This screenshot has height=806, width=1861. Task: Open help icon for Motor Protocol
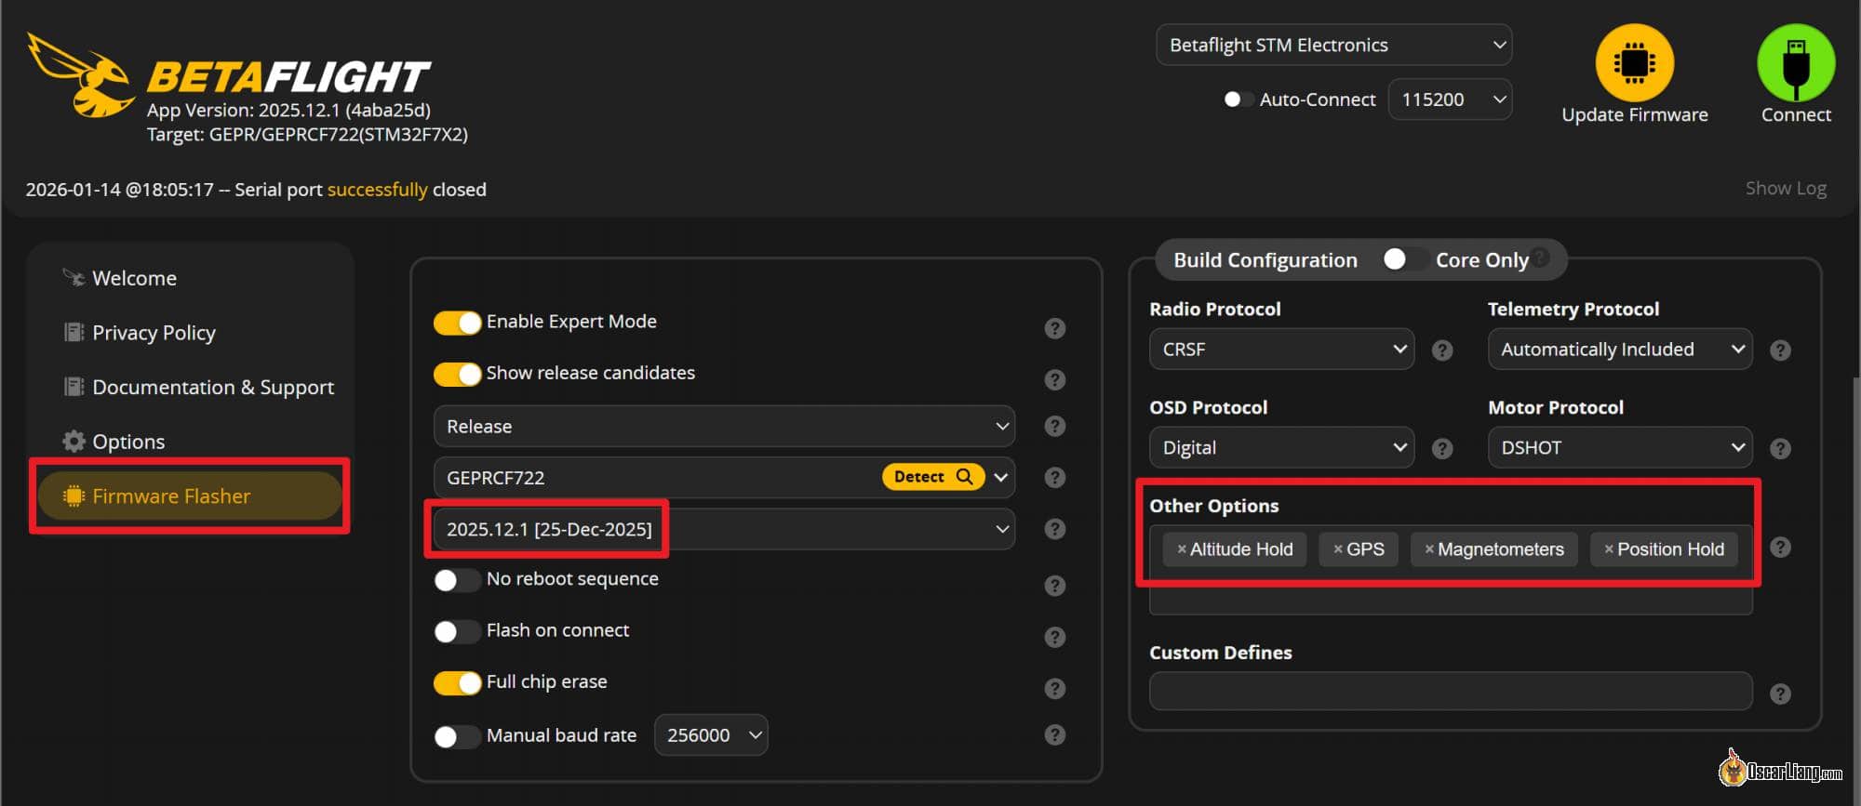point(1780,449)
